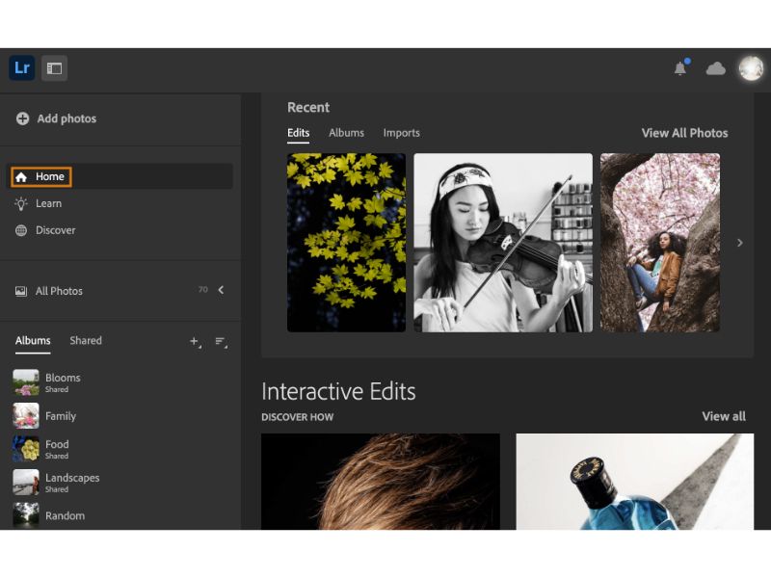Screen dimensions: 771x578
Task: Open Learn in the sidebar
Action: (x=48, y=203)
